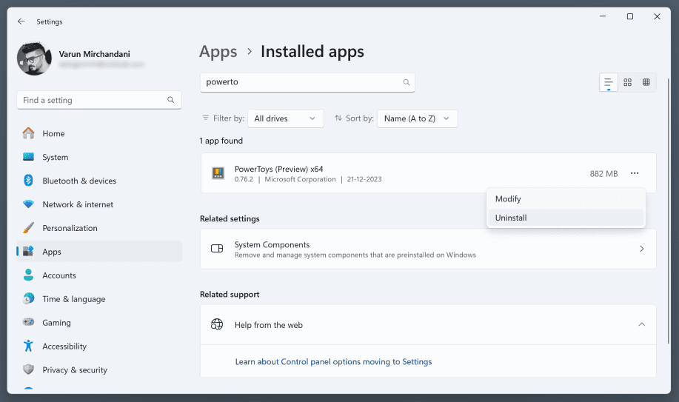This screenshot has width=679, height=402.
Task: Switch to table view layout icon
Action: pyautogui.click(x=646, y=82)
